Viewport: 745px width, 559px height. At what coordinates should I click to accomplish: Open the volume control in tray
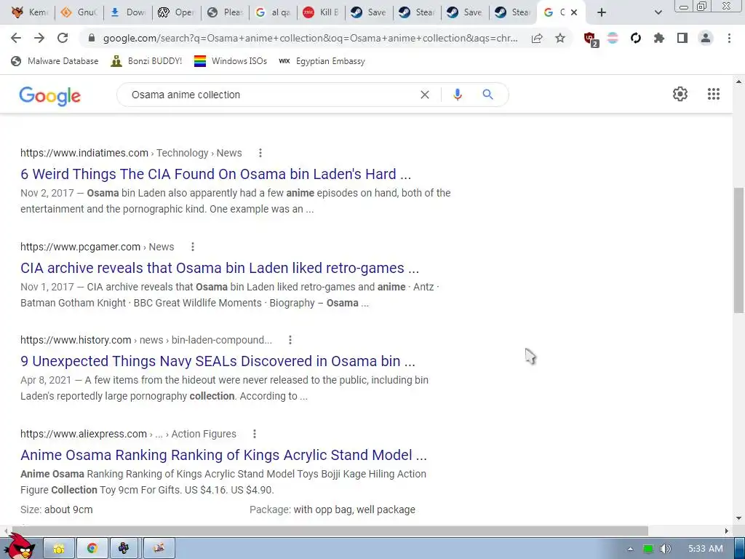pos(666,549)
